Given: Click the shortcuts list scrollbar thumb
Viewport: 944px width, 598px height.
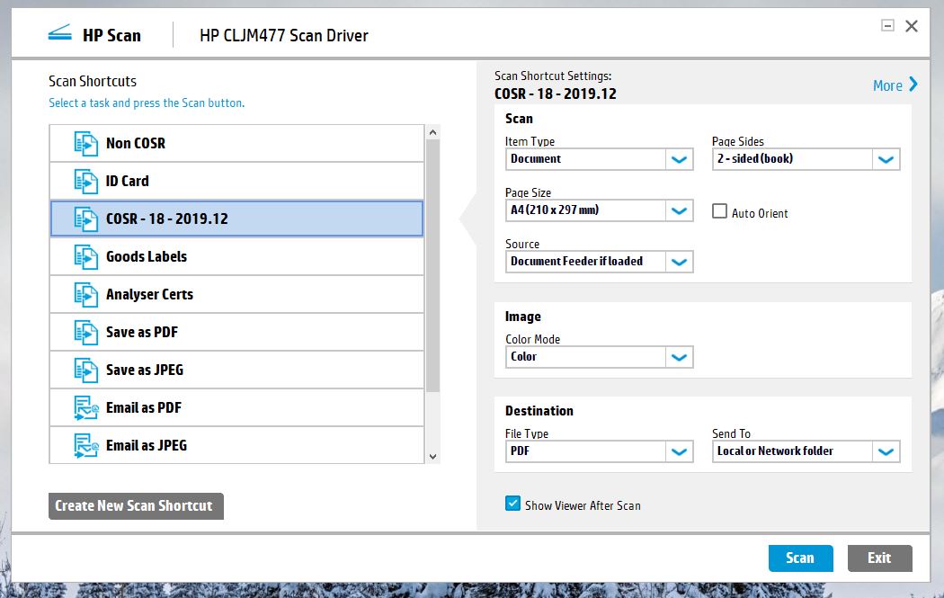Looking at the screenshot, I should (432, 265).
